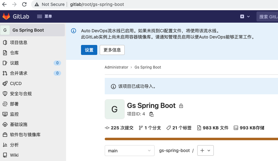Click the Auto DevOps info icon
The width and height of the screenshot is (278, 161).
click(x=74, y=31)
